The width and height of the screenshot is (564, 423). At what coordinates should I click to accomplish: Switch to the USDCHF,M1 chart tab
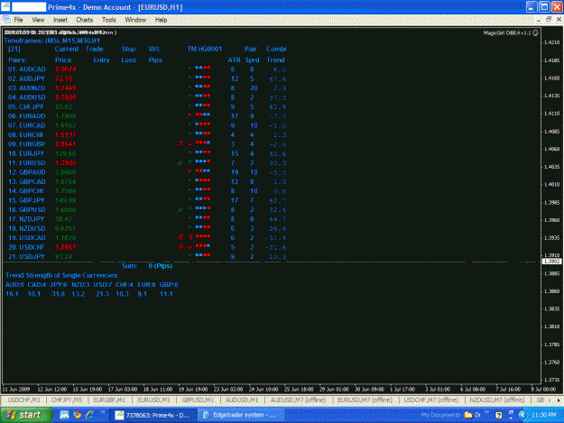23,400
